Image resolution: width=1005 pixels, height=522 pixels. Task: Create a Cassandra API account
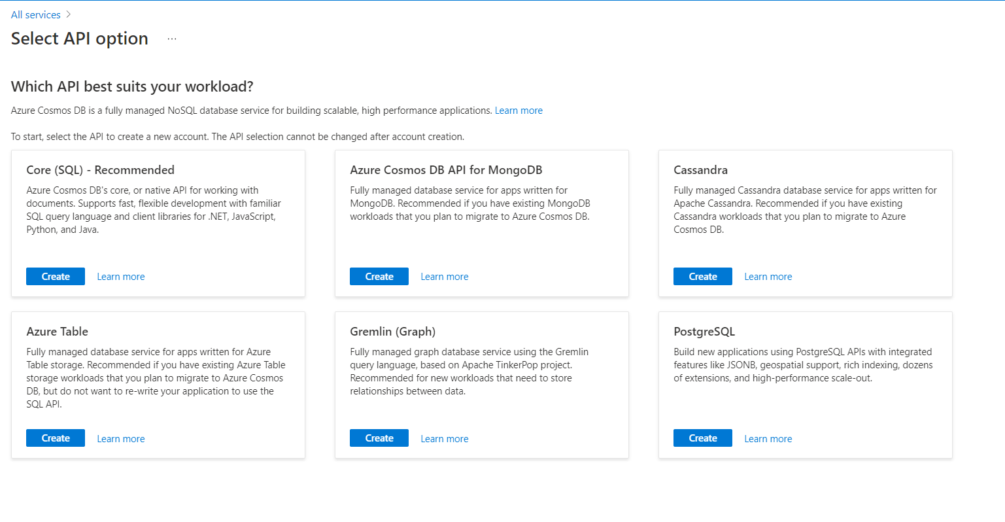point(703,277)
